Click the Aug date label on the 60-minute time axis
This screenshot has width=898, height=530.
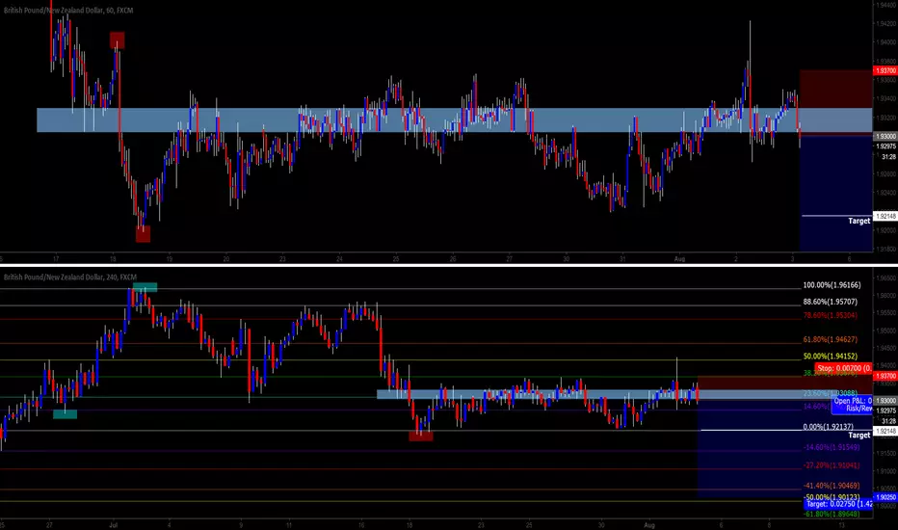(679, 259)
